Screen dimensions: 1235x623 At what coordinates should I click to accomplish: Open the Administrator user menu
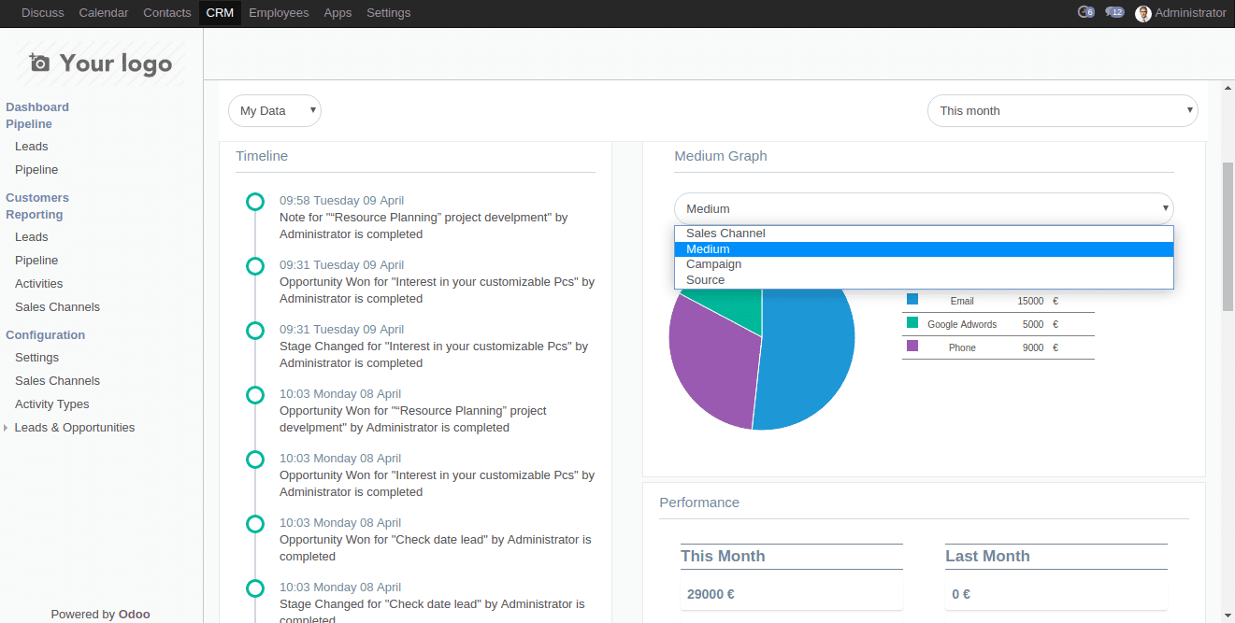click(x=1181, y=13)
